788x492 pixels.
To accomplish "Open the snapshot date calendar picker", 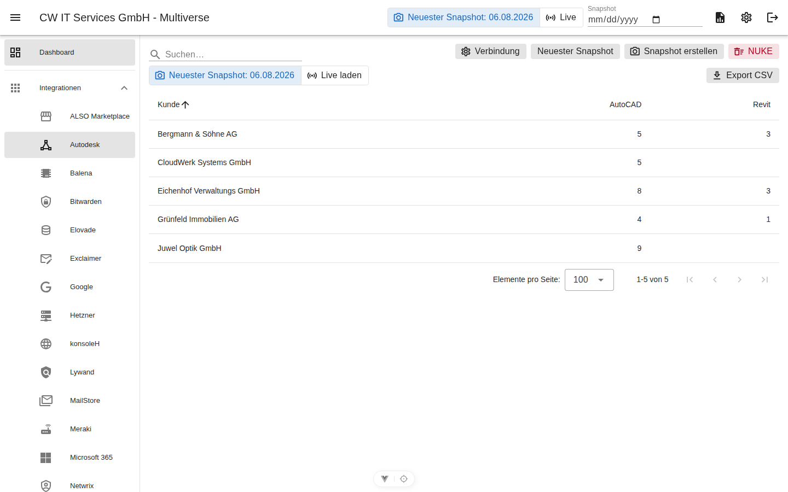I will tap(656, 20).
